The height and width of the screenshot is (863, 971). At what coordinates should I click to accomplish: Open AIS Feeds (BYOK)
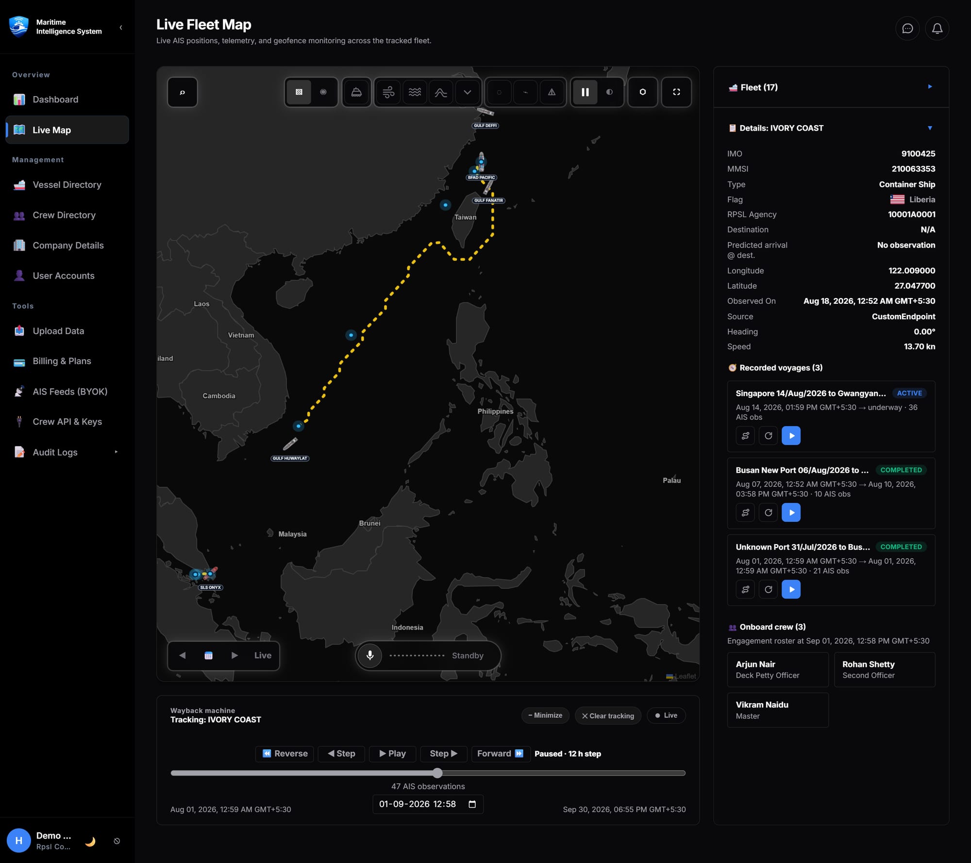coord(67,392)
